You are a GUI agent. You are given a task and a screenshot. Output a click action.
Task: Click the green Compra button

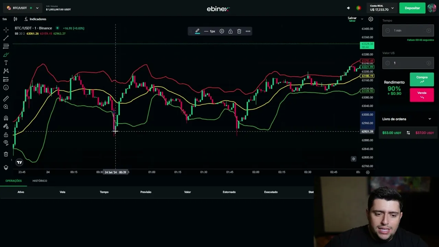point(422,80)
